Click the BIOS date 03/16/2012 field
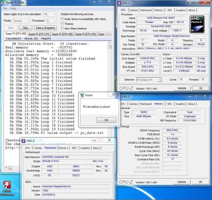This screenshot has height=200, width=212. (x=76, y=195)
